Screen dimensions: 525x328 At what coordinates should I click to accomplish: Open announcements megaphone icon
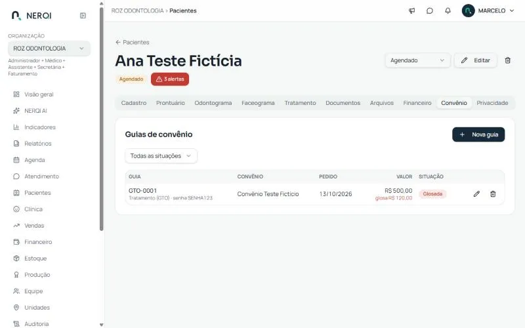pyautogui.click(x=412, y=10)
